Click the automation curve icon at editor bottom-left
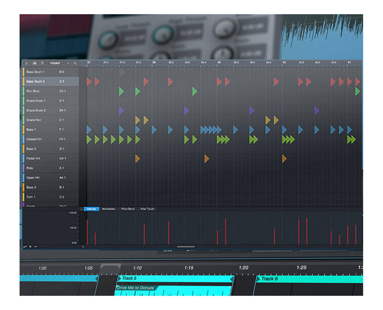Image resolution: width=383 pixels, height=310 pixels. (25, 247)
